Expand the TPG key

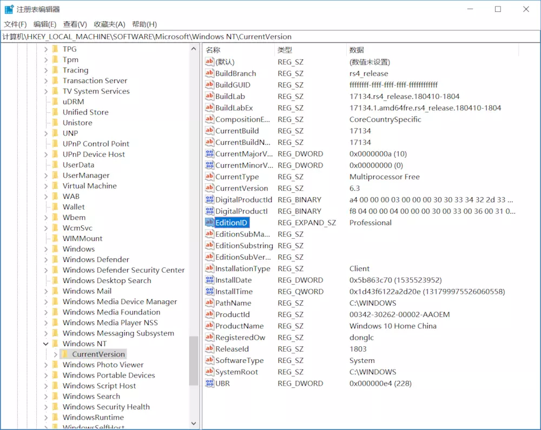pyautogui.click(x=46, y=49)
